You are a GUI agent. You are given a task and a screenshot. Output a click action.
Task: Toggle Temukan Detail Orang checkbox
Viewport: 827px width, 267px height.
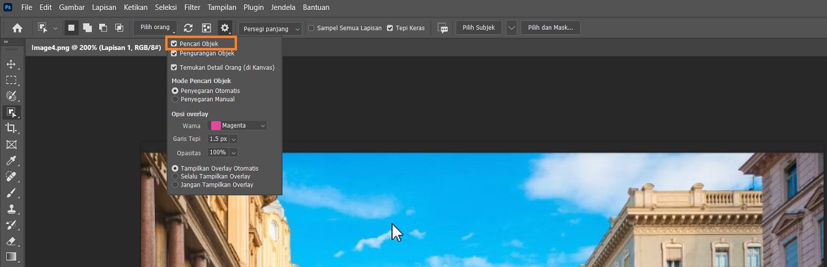(x=174, y=67)
